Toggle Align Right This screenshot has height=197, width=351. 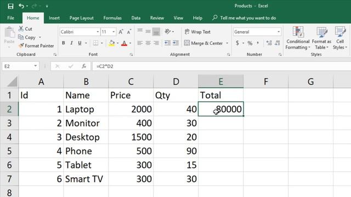[x=156, y=43]
